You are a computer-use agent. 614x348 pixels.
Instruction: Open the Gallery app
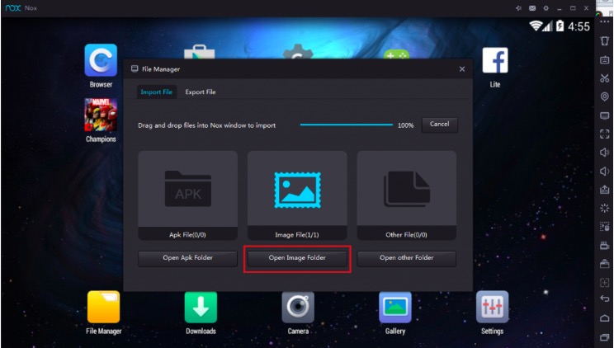[395, 308]
